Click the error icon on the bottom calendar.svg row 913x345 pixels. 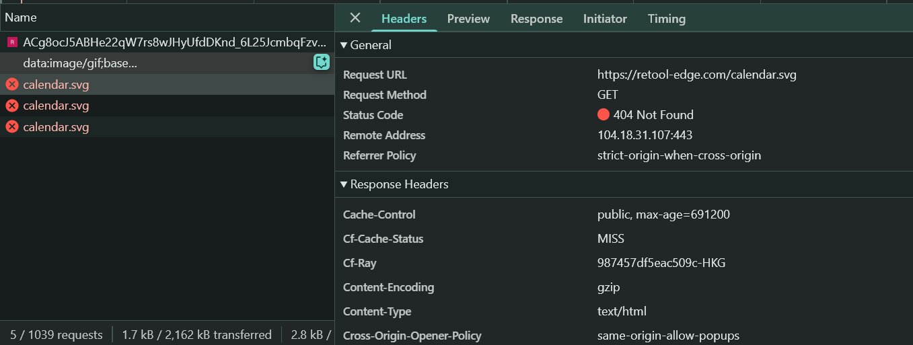[x=12, y=127]
